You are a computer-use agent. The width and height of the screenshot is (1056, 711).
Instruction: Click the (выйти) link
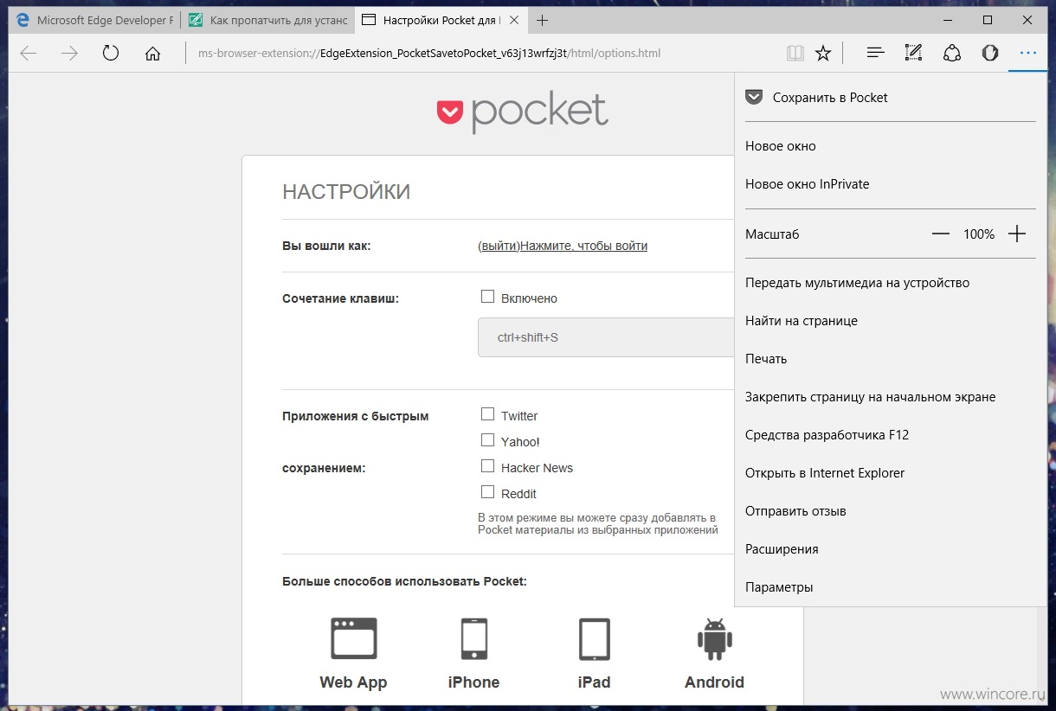pos(499,246)
